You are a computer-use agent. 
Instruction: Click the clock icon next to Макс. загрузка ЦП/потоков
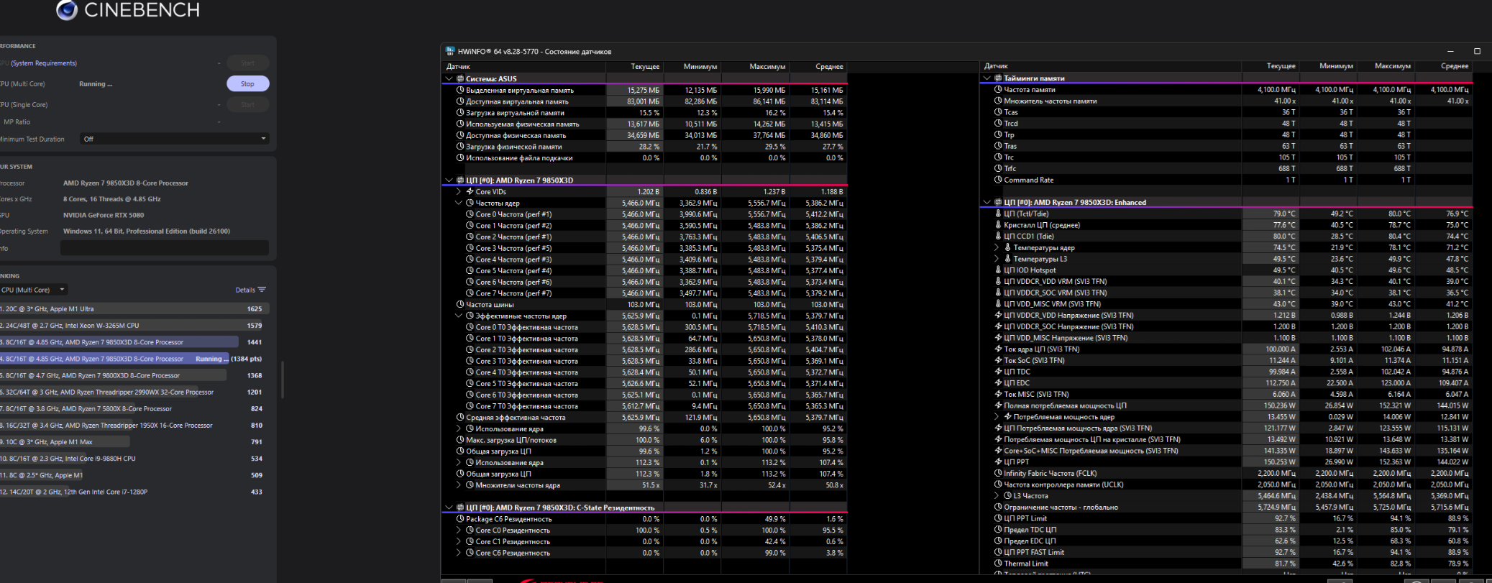coord(460,440)
